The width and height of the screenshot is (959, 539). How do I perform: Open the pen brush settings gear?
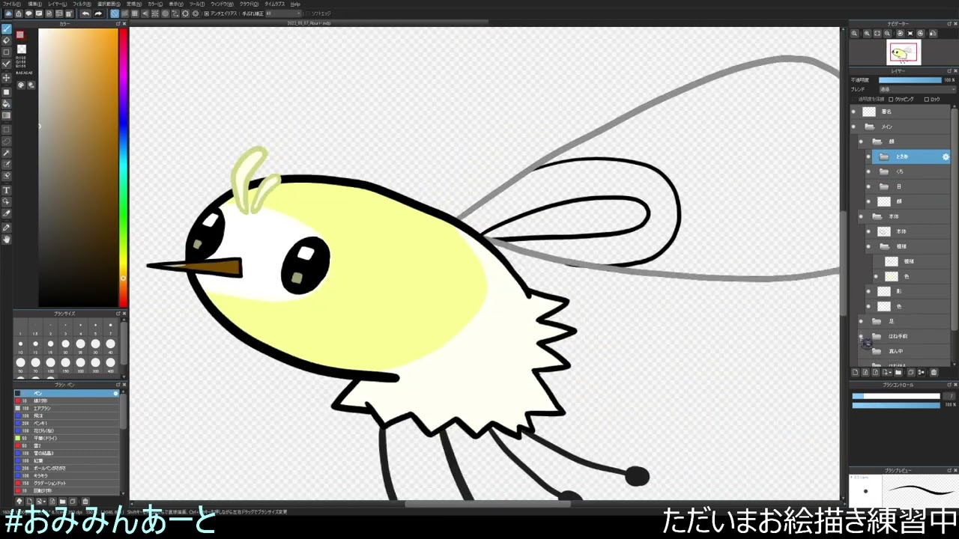click(x=115, y=393)
